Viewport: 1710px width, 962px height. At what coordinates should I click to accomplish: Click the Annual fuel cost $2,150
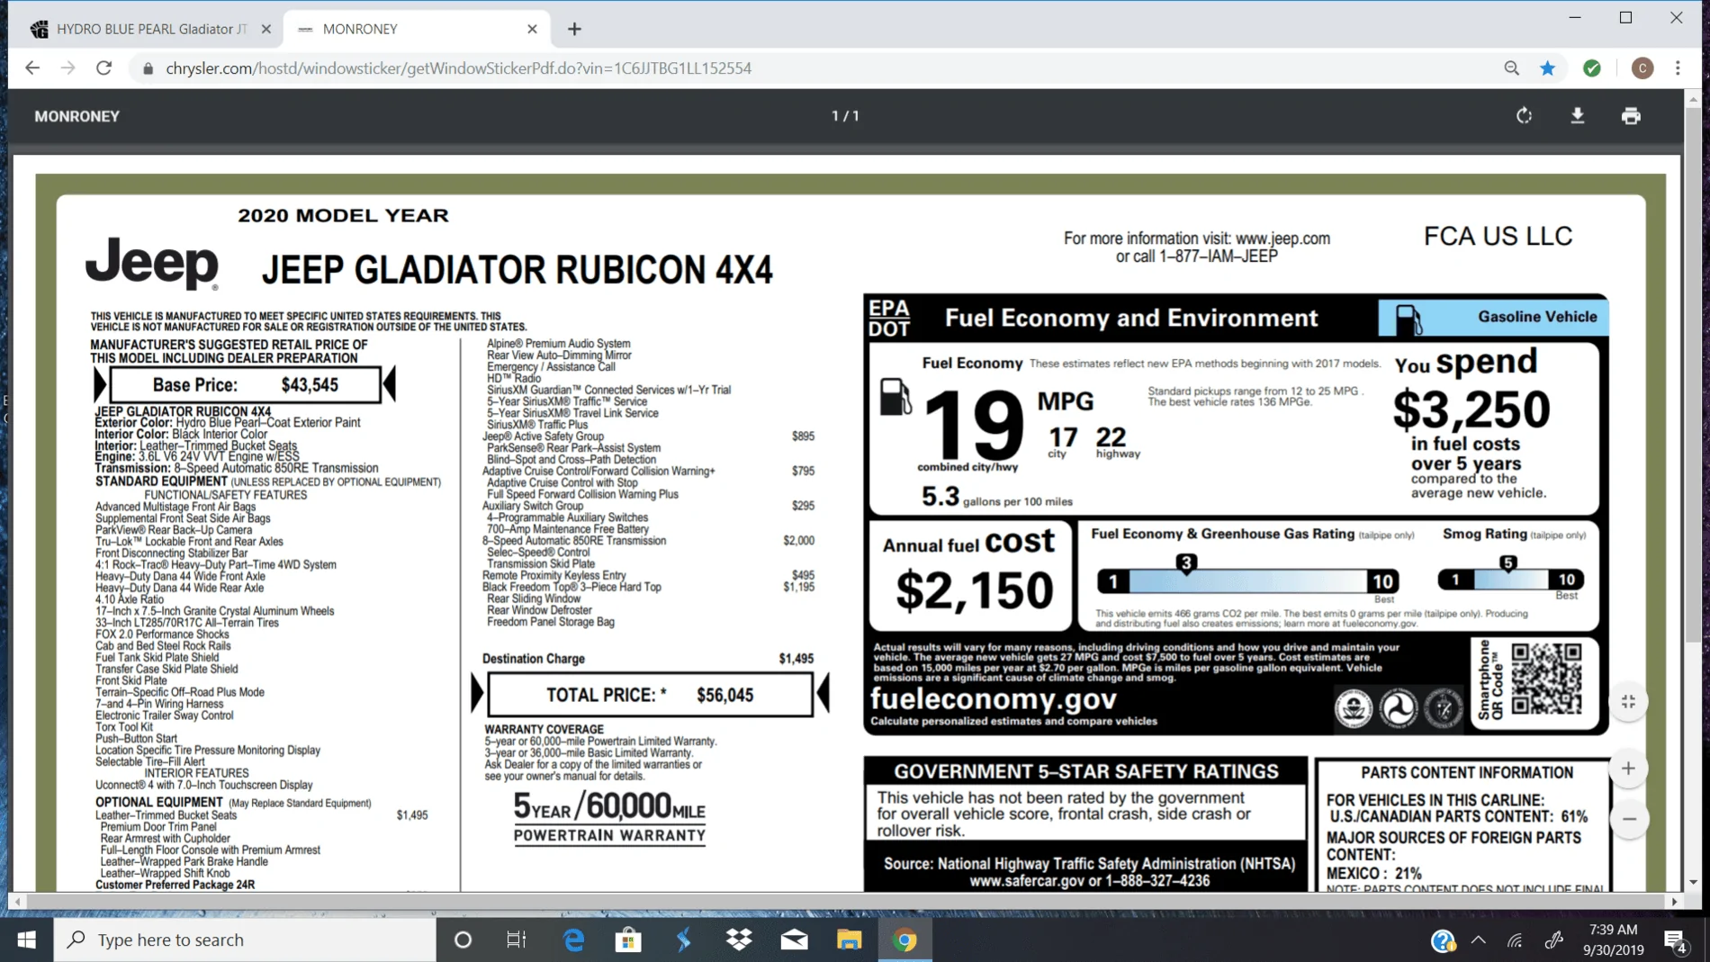click(975, 591)
